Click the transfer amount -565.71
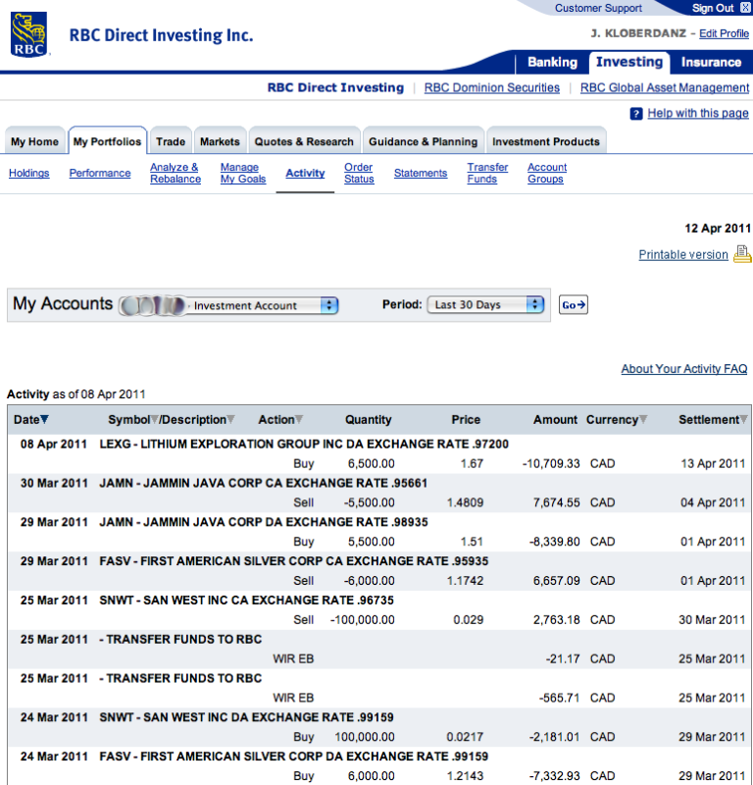Screen dimensions: 753x785 coord(560,698)
